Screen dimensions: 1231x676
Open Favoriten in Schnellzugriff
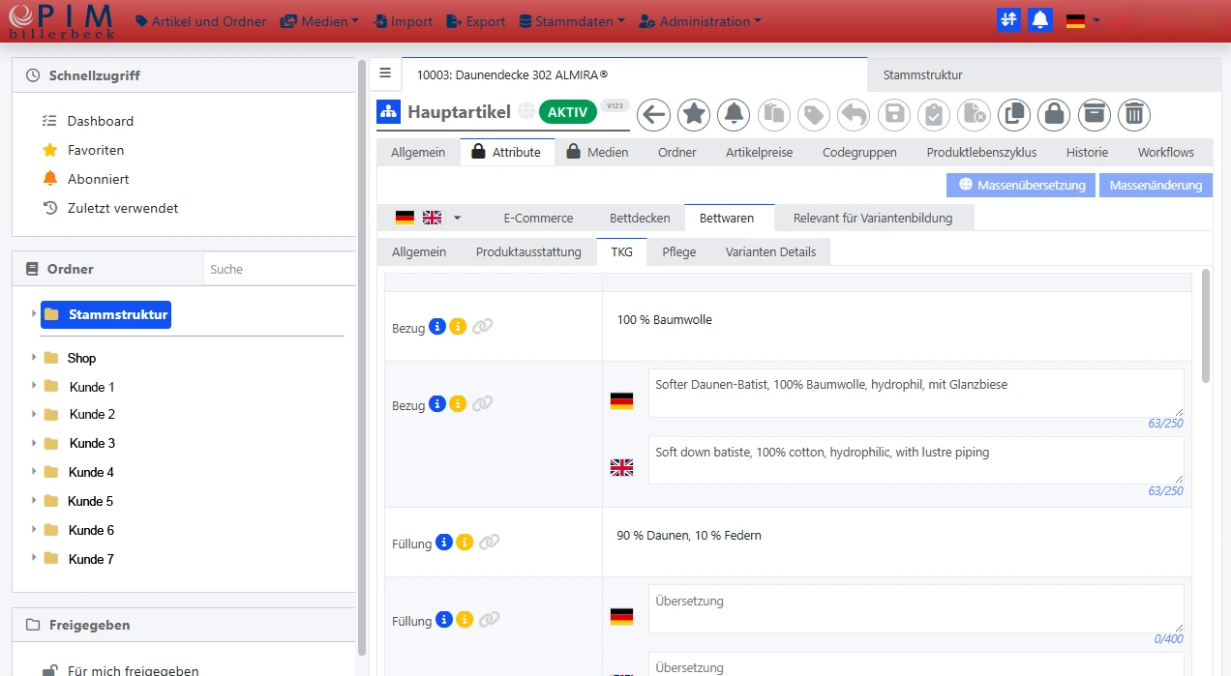pos(96,150)
